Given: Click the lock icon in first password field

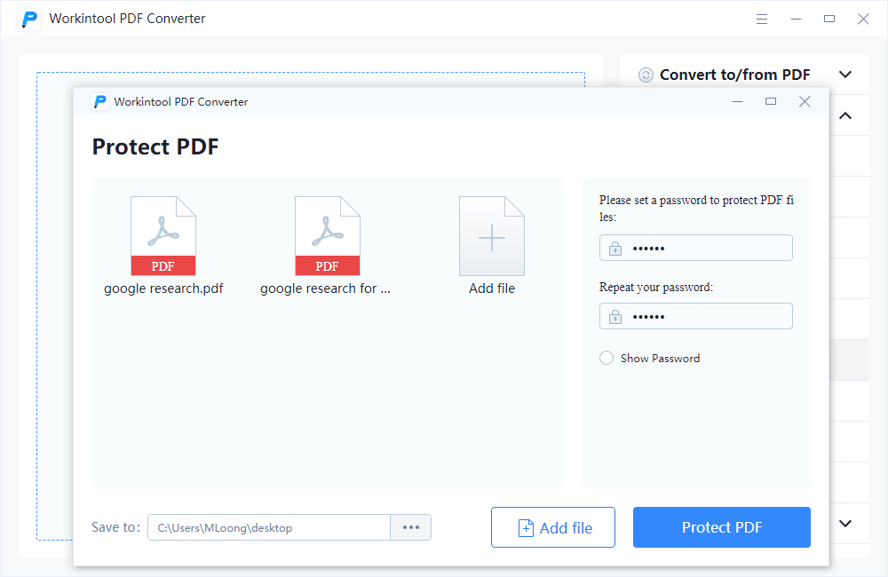Looking at the screenshot, I should [615, 249].
